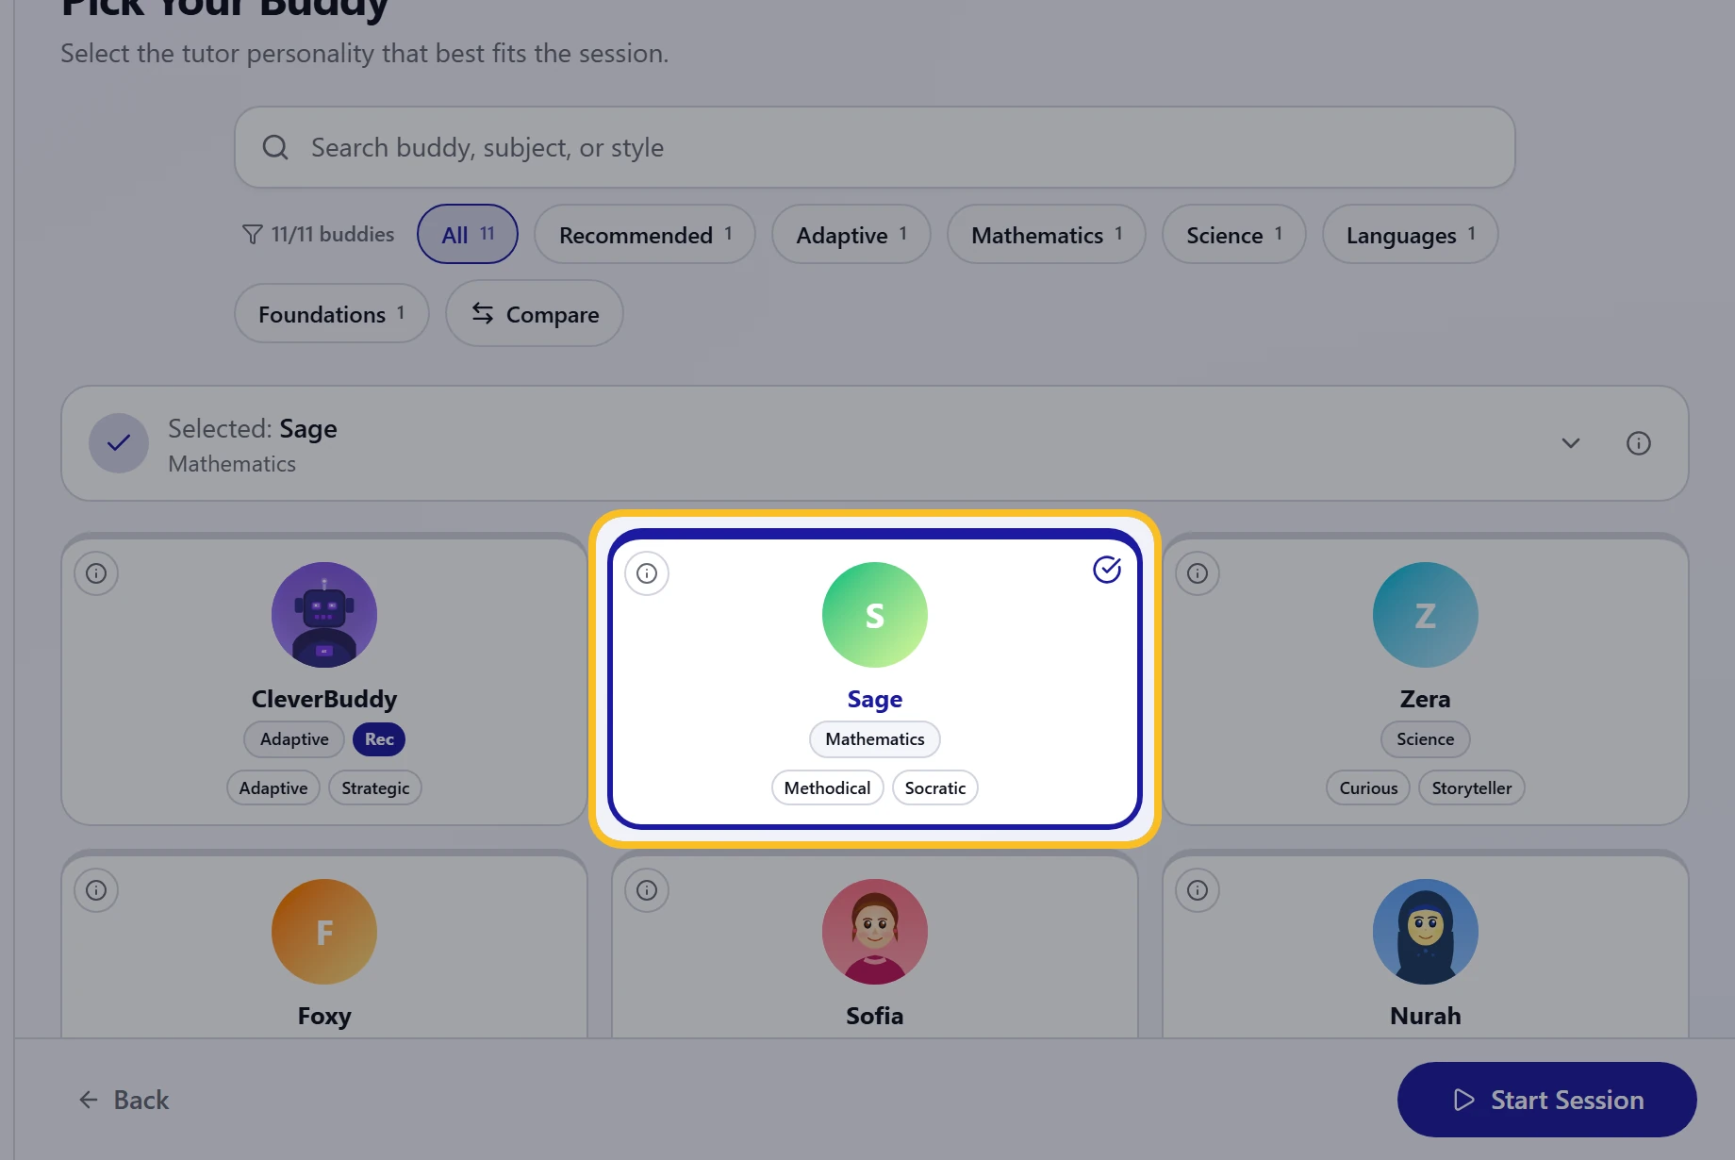
Task: Click the 11/11 buddies count label
Action: click(x=333, y=234)
